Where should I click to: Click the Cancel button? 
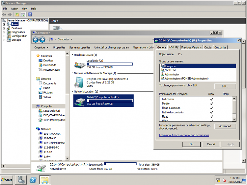click(211, 144)
